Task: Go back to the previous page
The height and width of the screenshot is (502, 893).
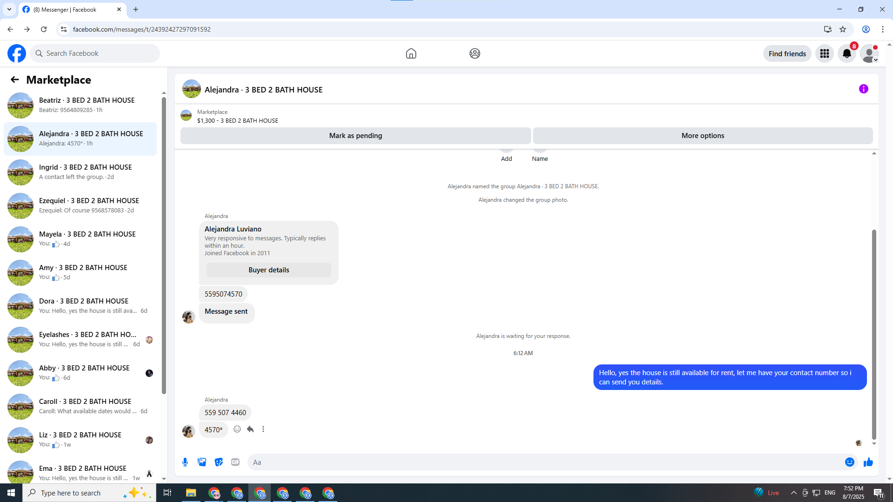Action: point(10,29)
